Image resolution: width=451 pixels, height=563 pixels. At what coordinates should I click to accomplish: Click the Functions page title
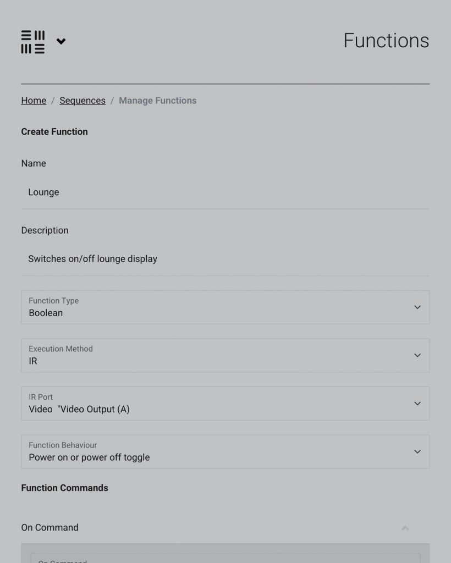pyautogui.click(x=386, y=41)
